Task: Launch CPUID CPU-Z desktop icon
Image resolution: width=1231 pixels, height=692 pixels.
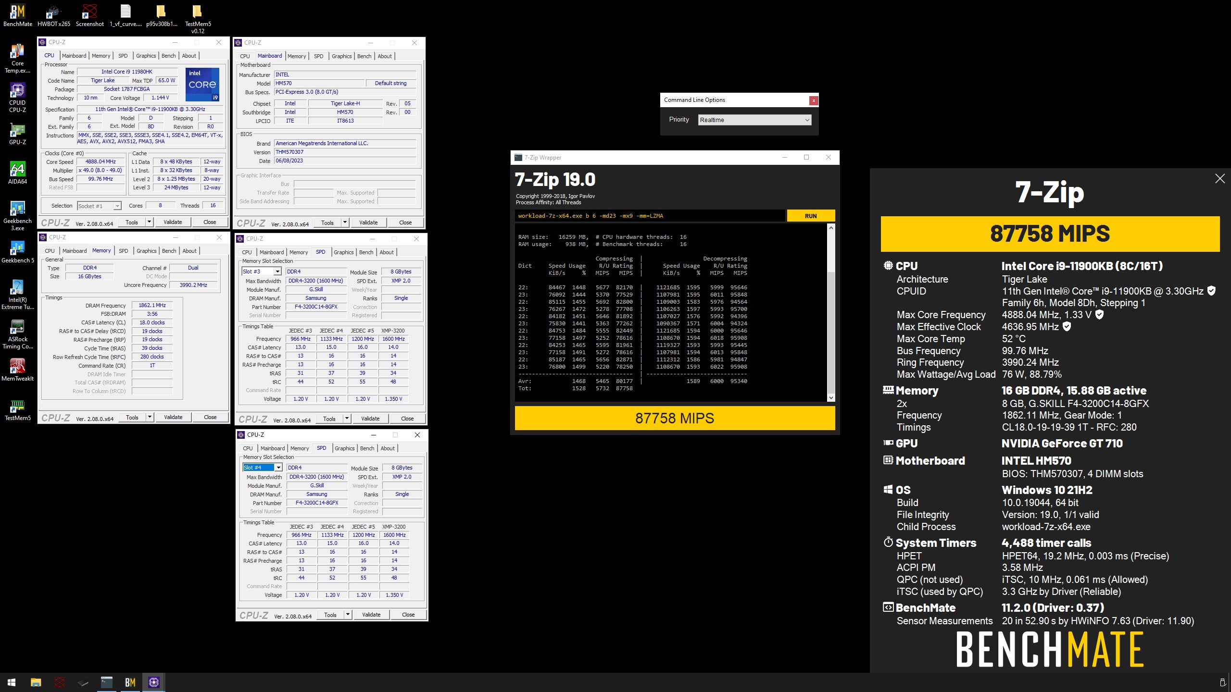Action: pyautogui.click(x=18, y=98)
